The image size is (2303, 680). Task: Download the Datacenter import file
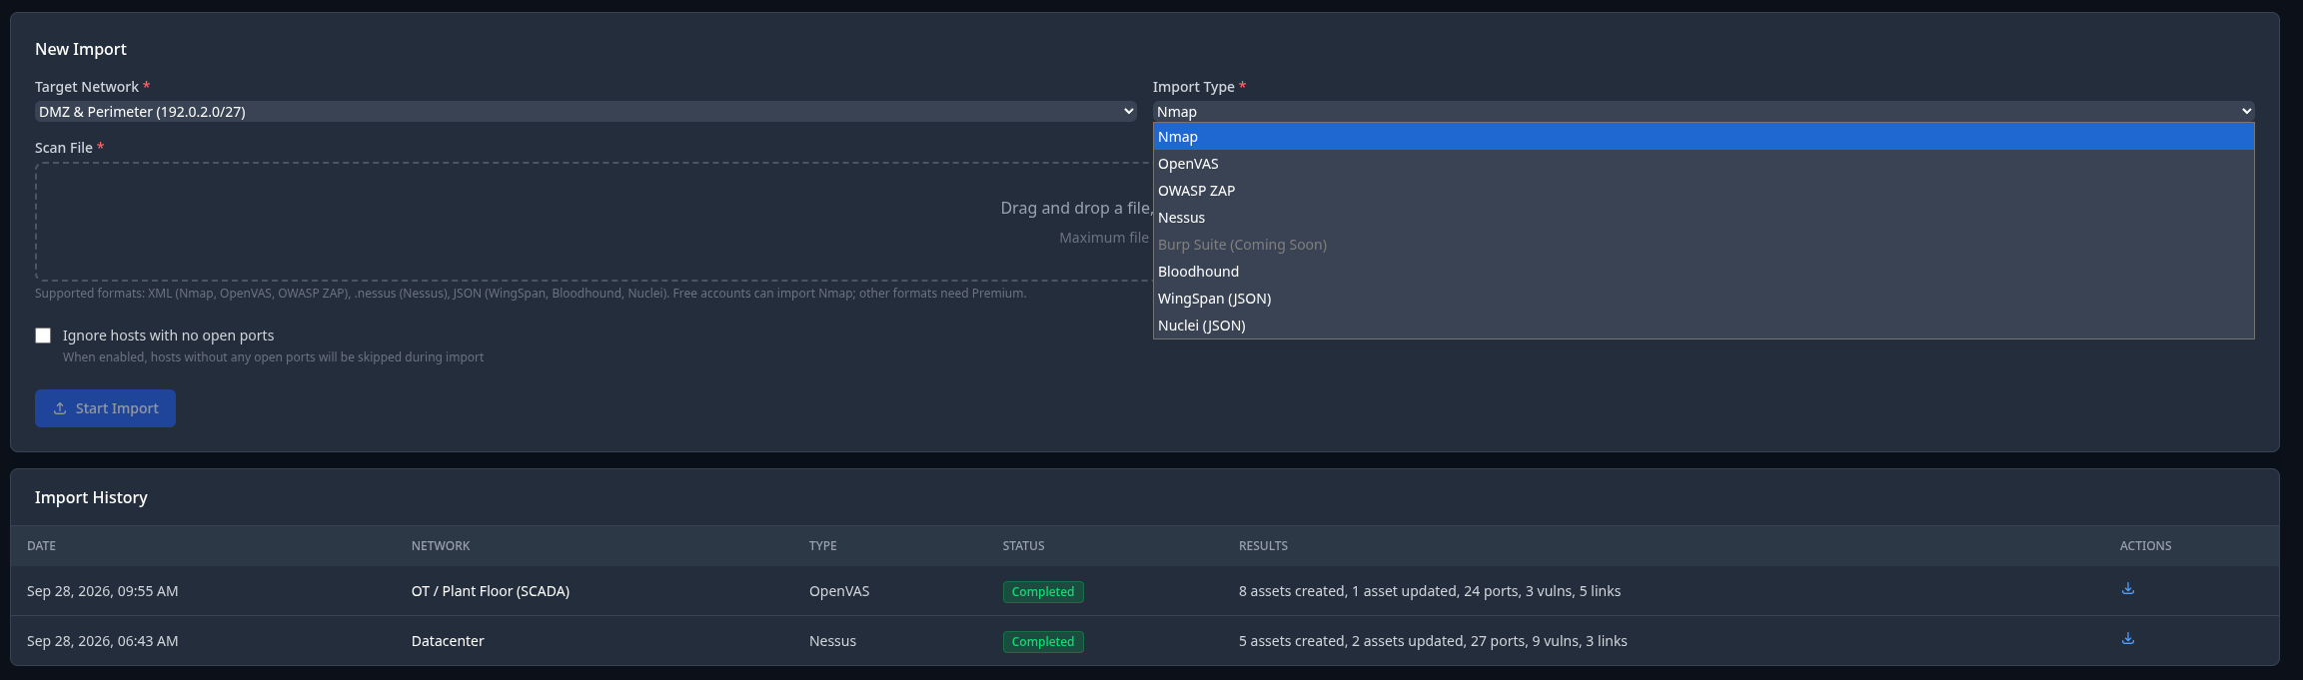[x=2127, y=639]
